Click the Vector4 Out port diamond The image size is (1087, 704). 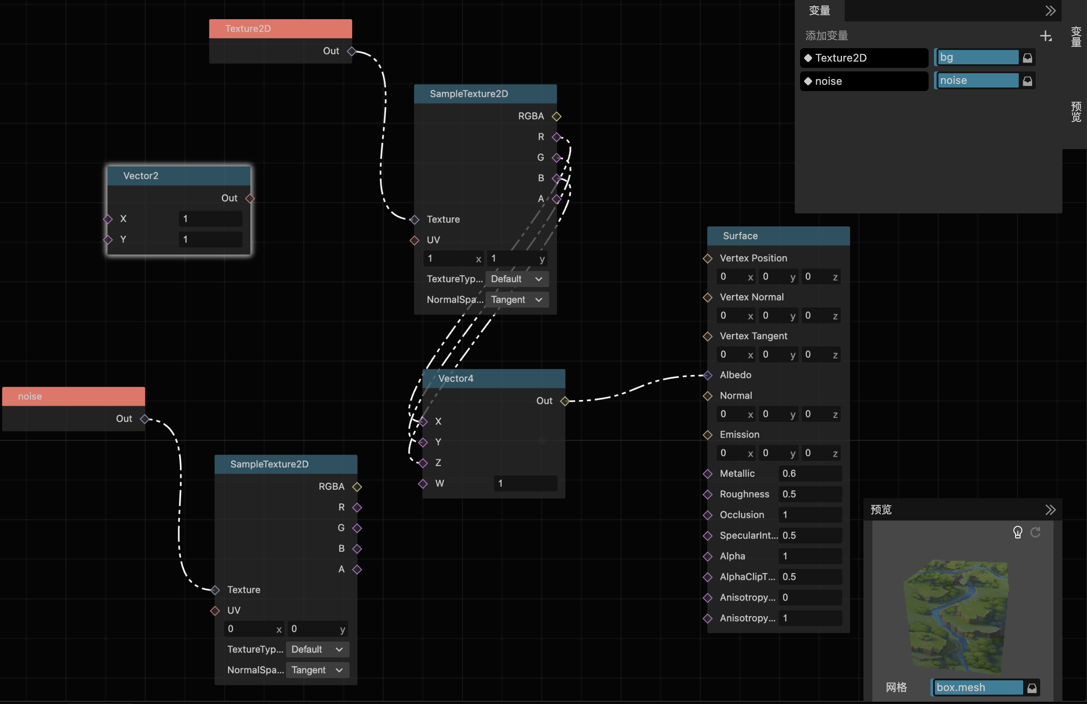click(565, 401)
